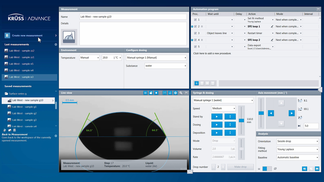Image resolution: width=324 pixels, height=182 pixels.
Task: Open the Speed dropdown set to Medium
Action: (x=223, y=108)
